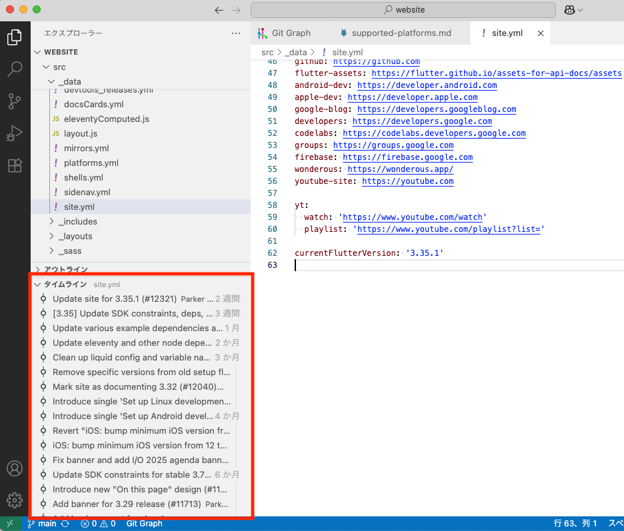Click _data in the breadcrumb path
Image resolution: width=624 pixels, height=531 pixels.
[296, 52]
